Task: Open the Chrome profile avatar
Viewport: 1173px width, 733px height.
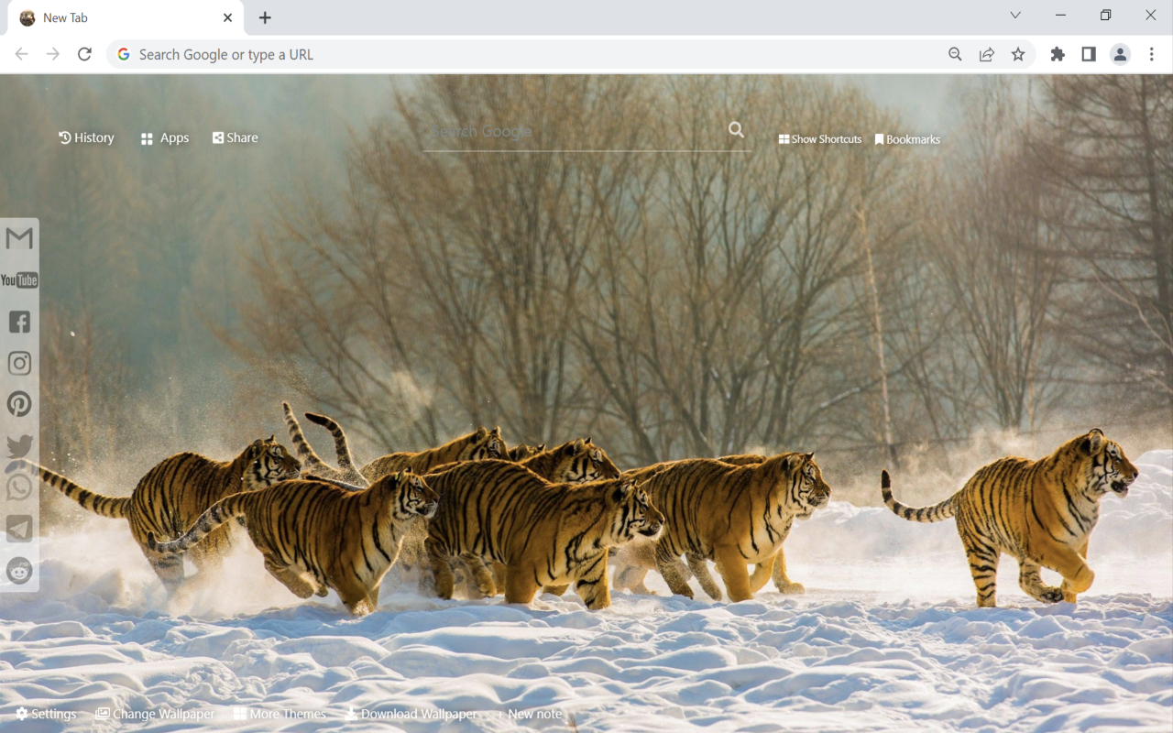Action: point(1120,55)
